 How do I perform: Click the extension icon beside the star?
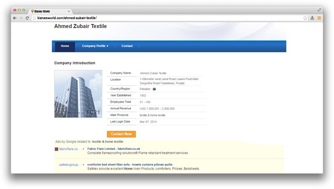click(312, 18)
